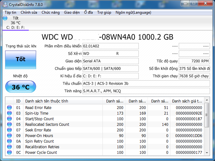This screenshot has width=215, height=161.
Task: Click the Tốt health status button
Action: (21, 59)
